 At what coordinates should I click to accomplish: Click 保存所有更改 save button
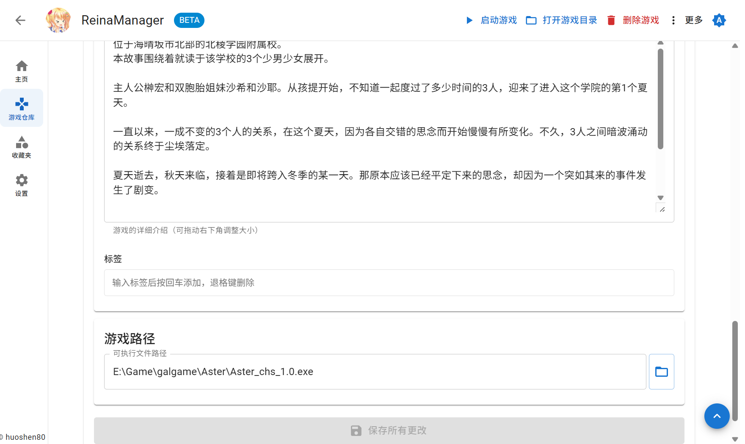point(389,430)
